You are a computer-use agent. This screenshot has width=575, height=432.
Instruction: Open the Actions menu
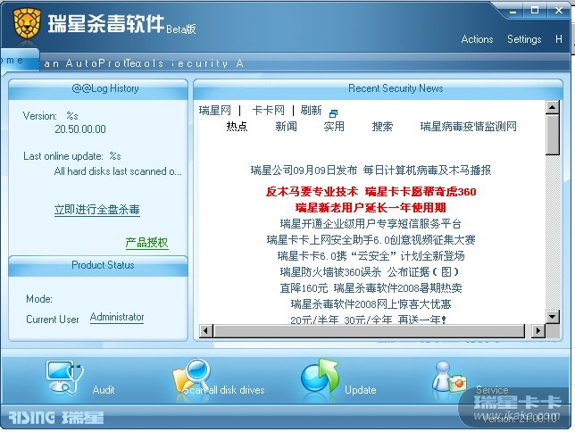[477, 39]
